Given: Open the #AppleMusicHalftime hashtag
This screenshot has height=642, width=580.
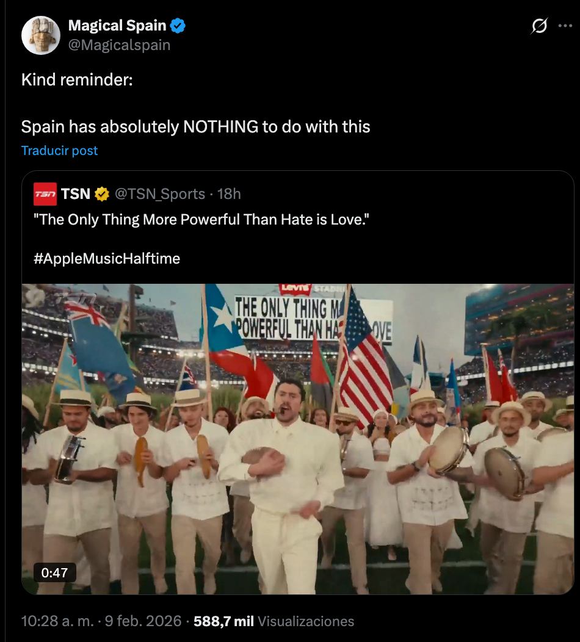Looking at the screenshot, I should (107, 258).
